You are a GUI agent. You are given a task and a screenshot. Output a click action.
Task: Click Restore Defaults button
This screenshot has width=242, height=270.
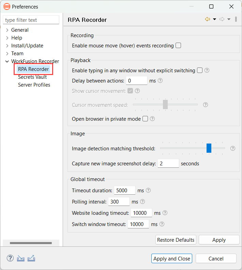176,240
